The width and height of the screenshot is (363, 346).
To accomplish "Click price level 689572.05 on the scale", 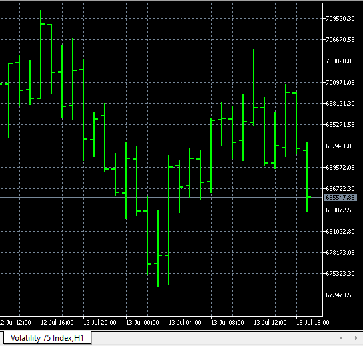I will [x=340, y=168].
